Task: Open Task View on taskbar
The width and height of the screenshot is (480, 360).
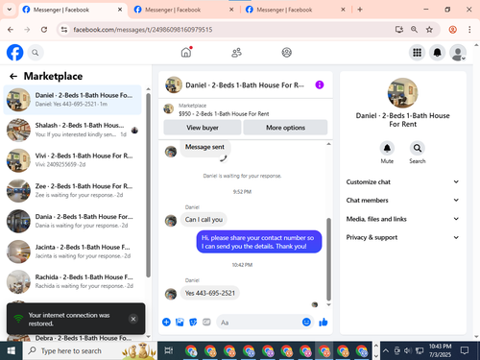Action: coord(168,350)
